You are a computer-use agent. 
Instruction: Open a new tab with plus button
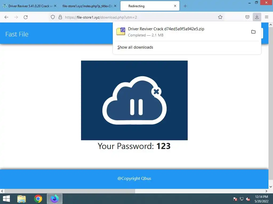pyautogui.click(x=185, y=6)
